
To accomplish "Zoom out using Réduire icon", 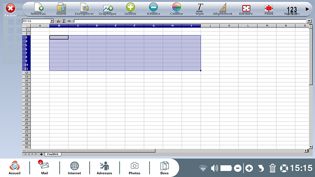I will point(154,9).
